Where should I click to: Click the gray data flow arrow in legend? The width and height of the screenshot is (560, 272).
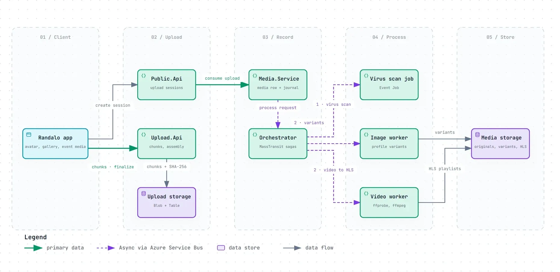tap(292, 248)
